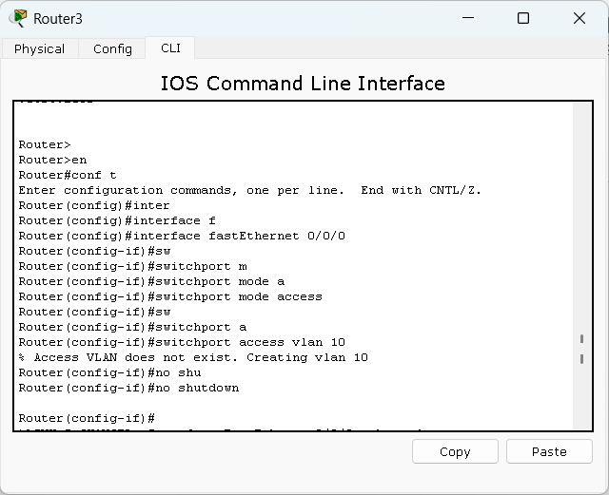
Task: Click the 'Router(config)#inter' line
Action: 94,205
